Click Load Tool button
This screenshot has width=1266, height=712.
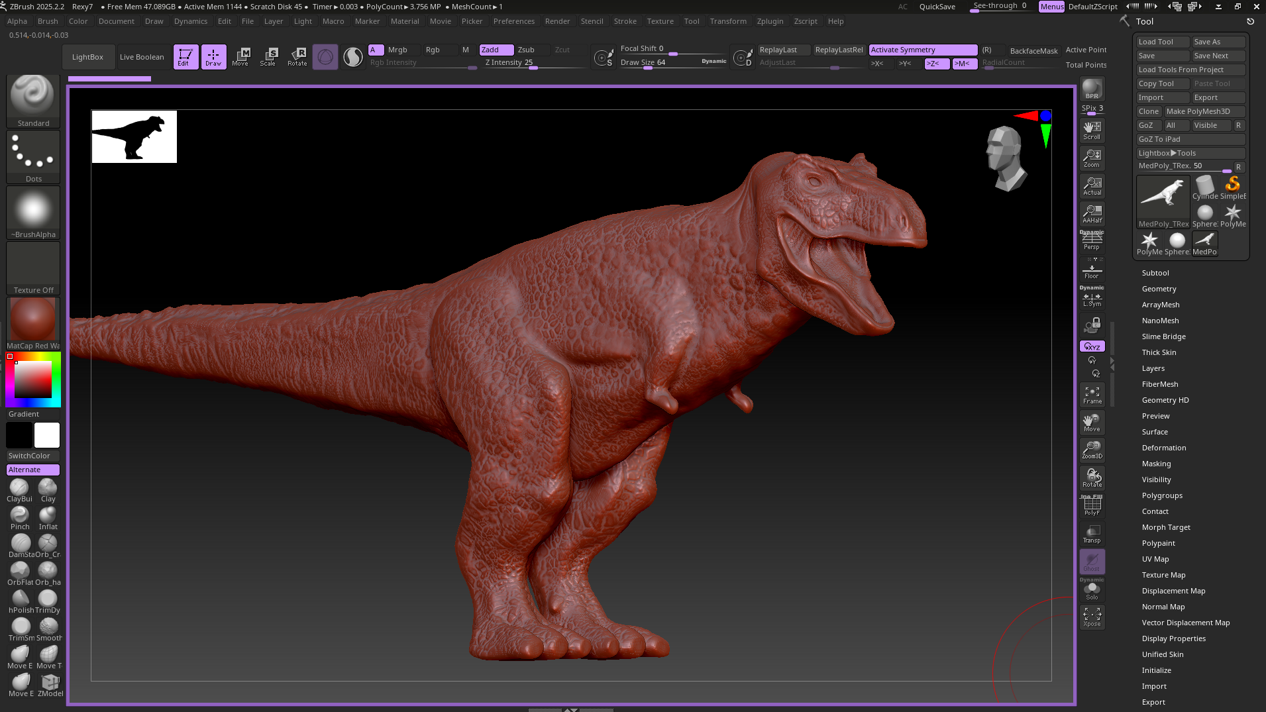tap(1163, 42)
